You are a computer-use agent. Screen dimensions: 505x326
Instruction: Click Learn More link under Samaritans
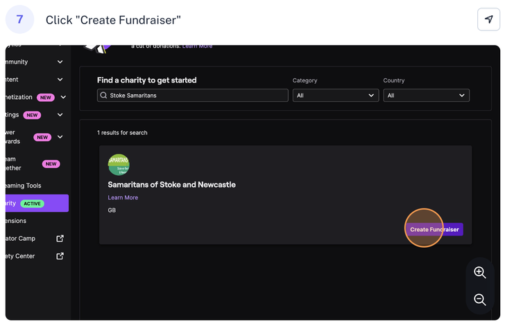pyautogui.click(x=123, y=198)
